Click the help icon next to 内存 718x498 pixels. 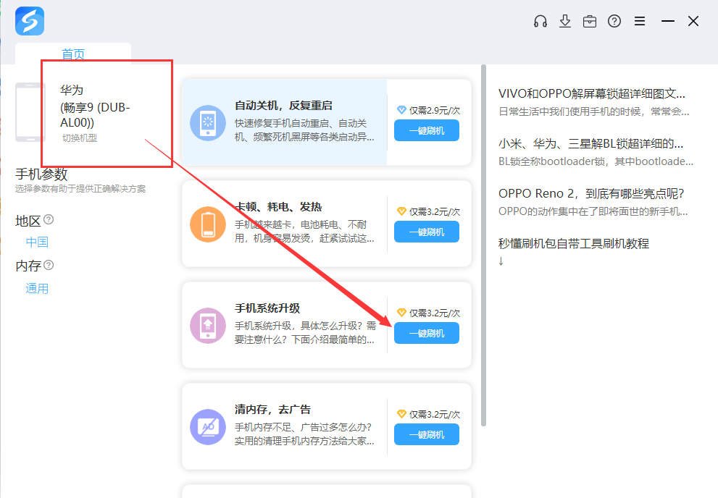[49, 265]
